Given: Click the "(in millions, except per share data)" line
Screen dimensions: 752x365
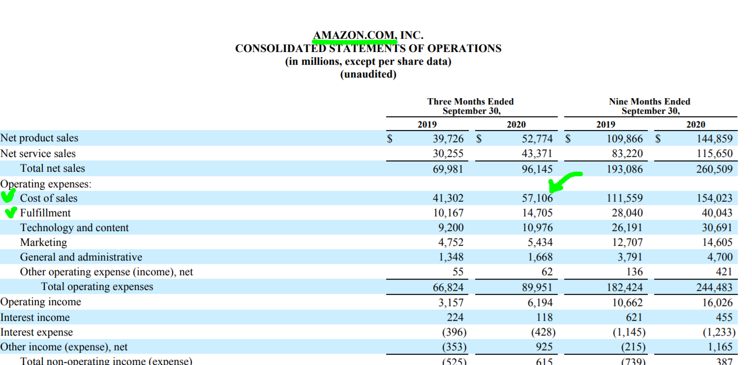Looking at the screenshot, I should [368, 62].
